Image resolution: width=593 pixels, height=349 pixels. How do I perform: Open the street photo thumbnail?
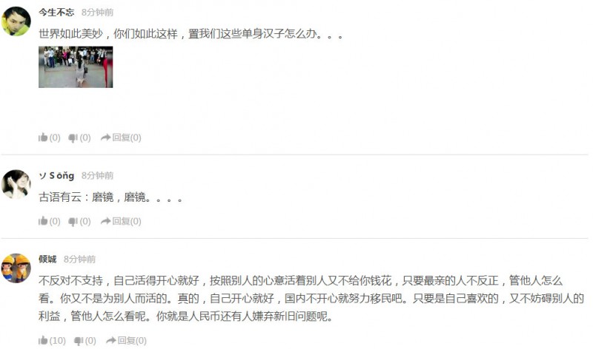[76, 67]
